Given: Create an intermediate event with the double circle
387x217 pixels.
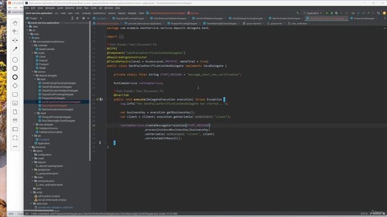Looking at the screenshot, I should [x=15, y=68].
